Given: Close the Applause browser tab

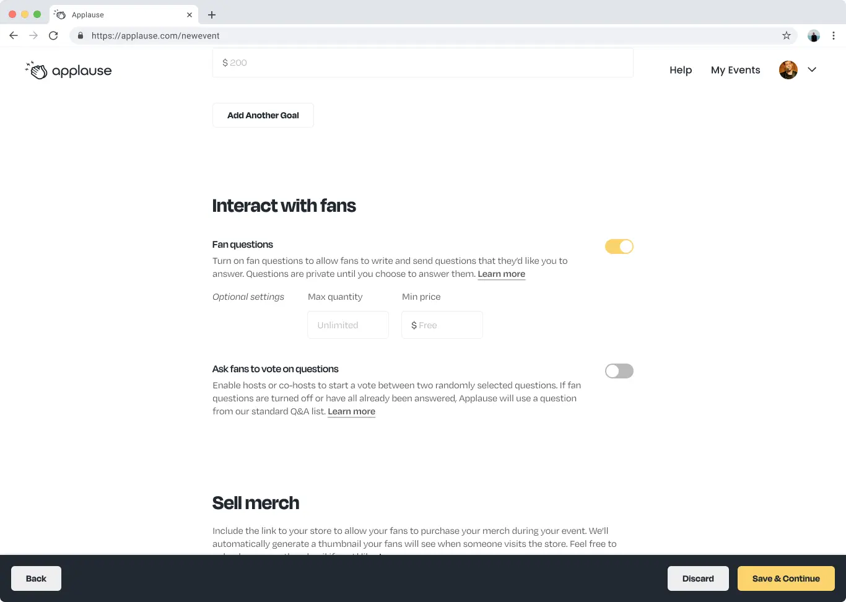Looking at the screenshot, I should 190,14.
